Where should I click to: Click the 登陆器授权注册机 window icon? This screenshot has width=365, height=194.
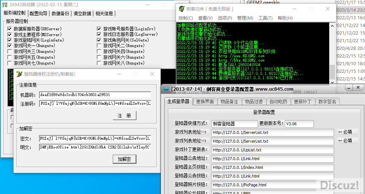click(19, 74)
